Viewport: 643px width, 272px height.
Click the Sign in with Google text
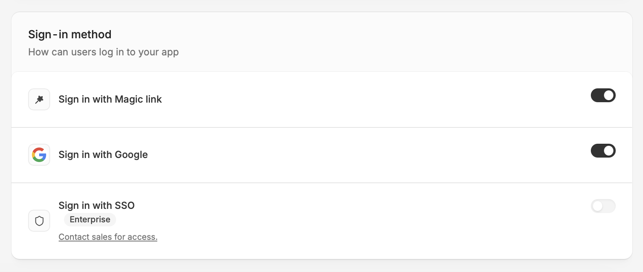[103, 155]
